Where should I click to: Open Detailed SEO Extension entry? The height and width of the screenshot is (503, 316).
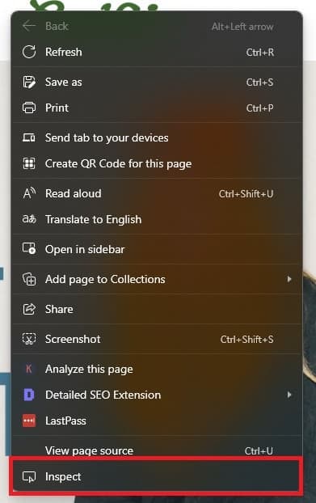157,395
